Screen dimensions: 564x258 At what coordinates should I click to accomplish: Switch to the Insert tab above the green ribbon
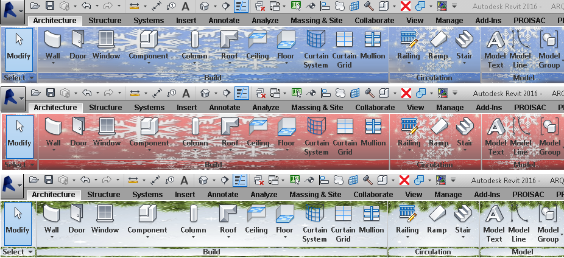(185, 194)
